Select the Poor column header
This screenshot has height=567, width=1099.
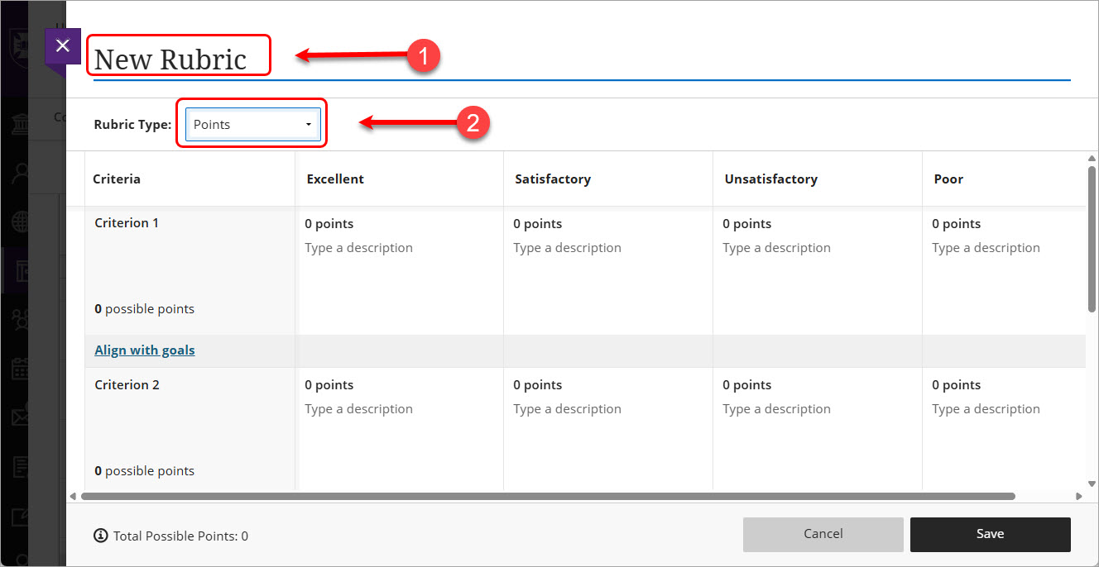pos(948,179)
